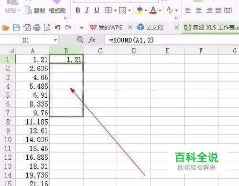Open clear formatting dropdown arrow

pyautogui.click(x=176, y=10)
